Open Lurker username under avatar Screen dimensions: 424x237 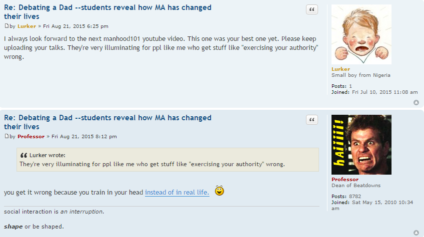[340, 69]
